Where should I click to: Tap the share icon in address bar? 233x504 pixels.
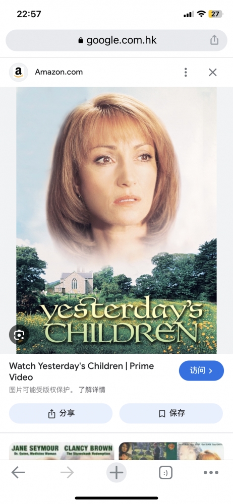[x=214, y=40]
